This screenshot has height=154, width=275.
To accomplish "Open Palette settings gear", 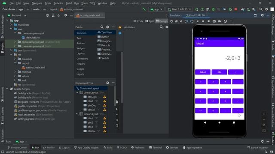I will click(x=107, y=27).
